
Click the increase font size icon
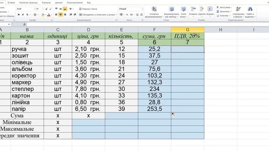point(46,9)
